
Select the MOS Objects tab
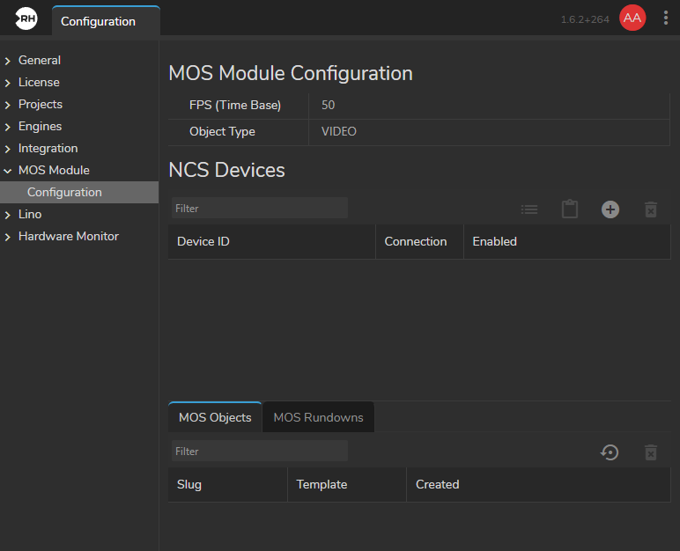(215, 417)
